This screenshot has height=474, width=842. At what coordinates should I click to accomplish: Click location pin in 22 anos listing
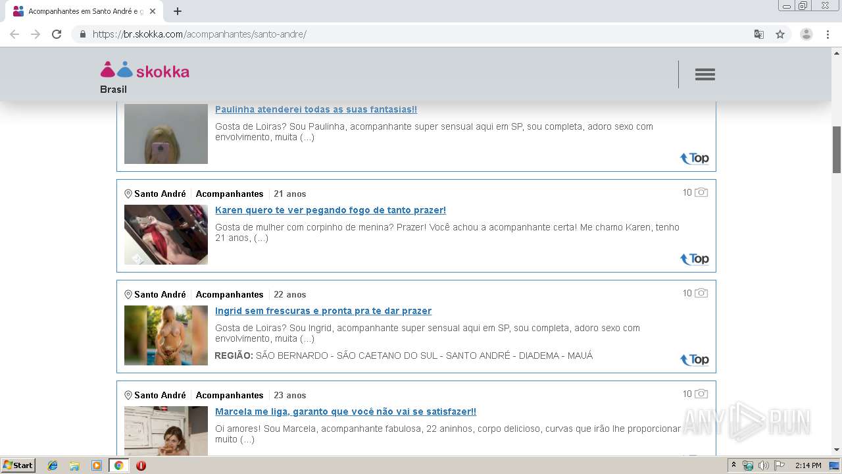(x=128, y=295)
